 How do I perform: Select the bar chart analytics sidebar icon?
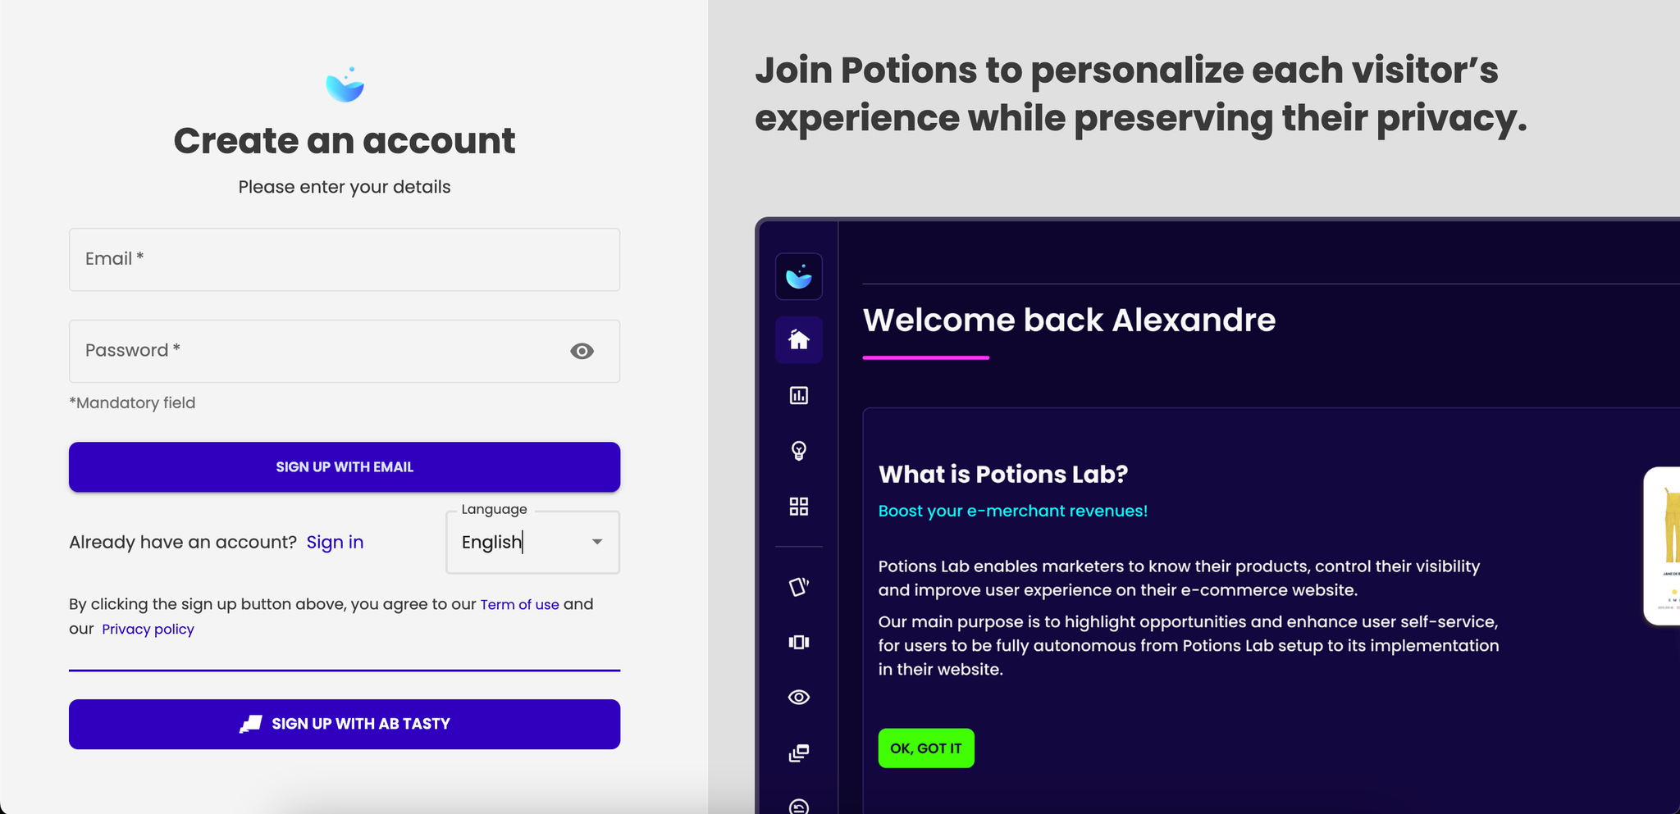tap(799, 395)
